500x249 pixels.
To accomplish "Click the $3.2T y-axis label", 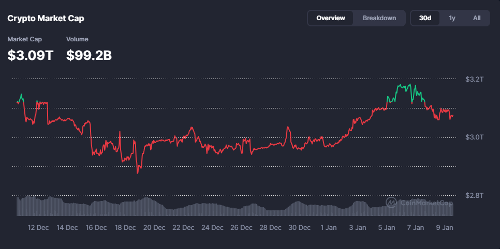I will click(x=474, y=79).
